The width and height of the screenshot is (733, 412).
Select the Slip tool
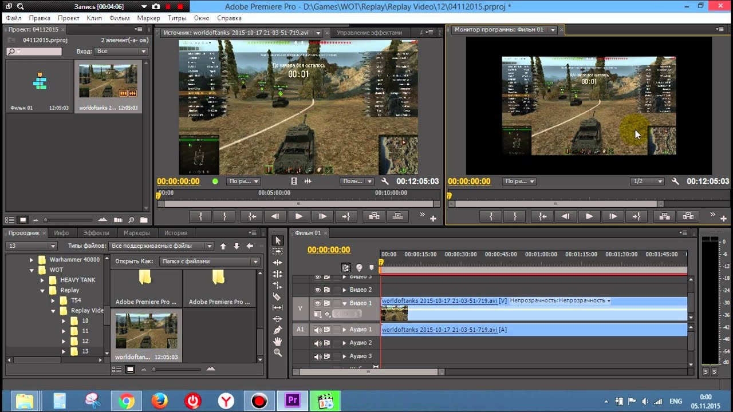(x=278, y=307)
